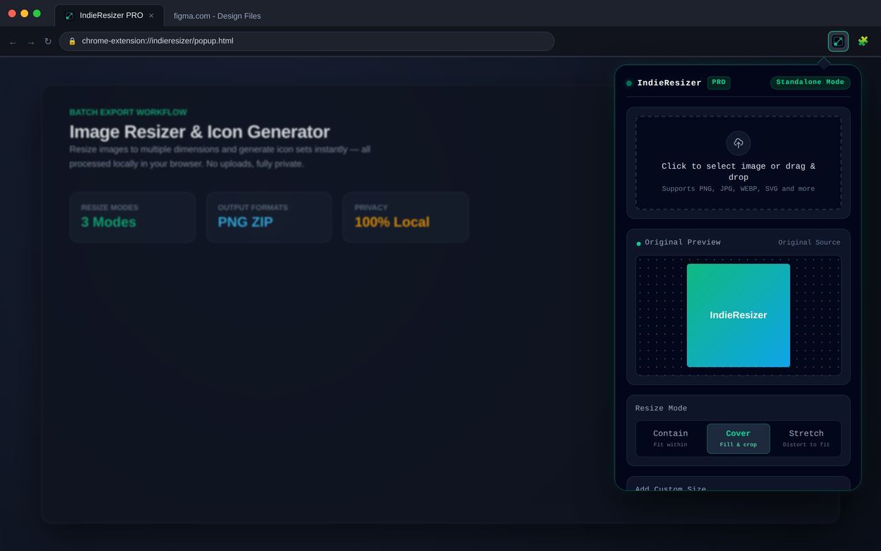881x551 pixels.
Task: Click the IndieResizer gradient preview thumbnail
Action: 739,315
